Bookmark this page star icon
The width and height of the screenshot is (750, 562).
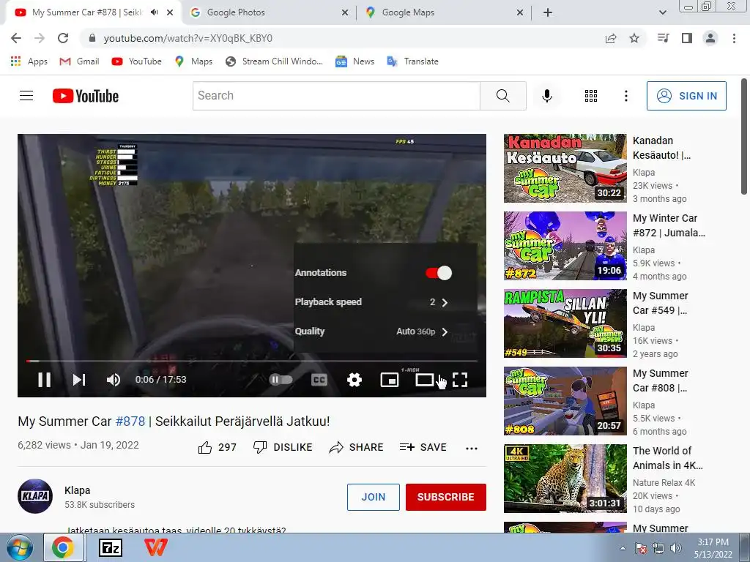click(634, 38)
